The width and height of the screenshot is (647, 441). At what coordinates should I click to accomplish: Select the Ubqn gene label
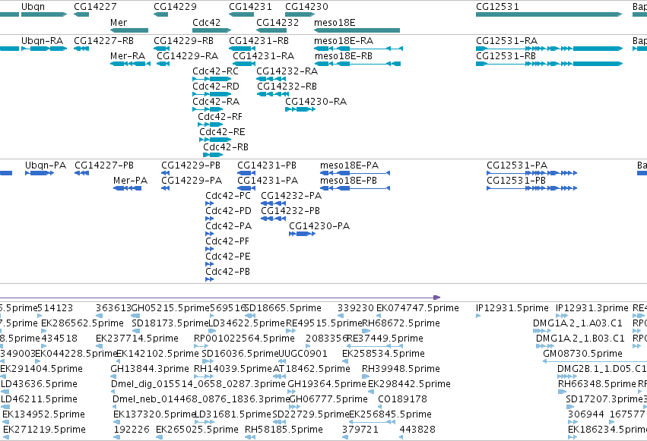click(x=33, y=7)
